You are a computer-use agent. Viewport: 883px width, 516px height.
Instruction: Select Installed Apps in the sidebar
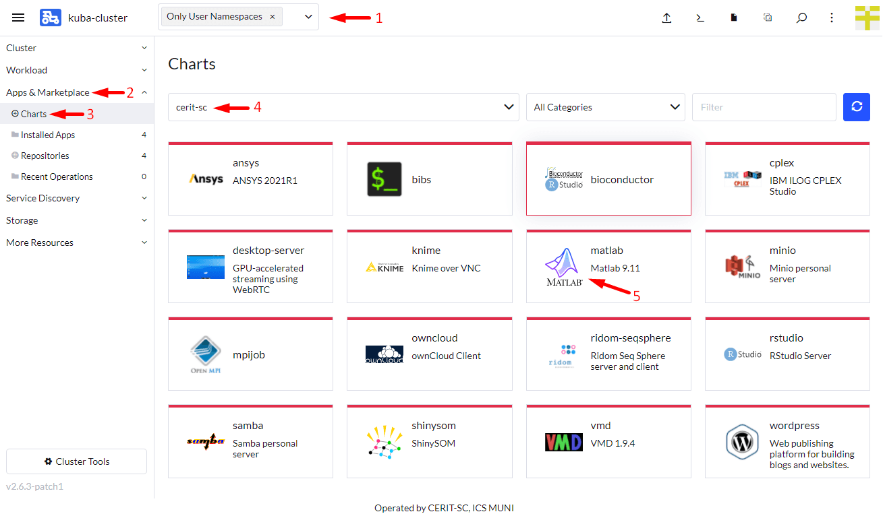click(48, 135)
